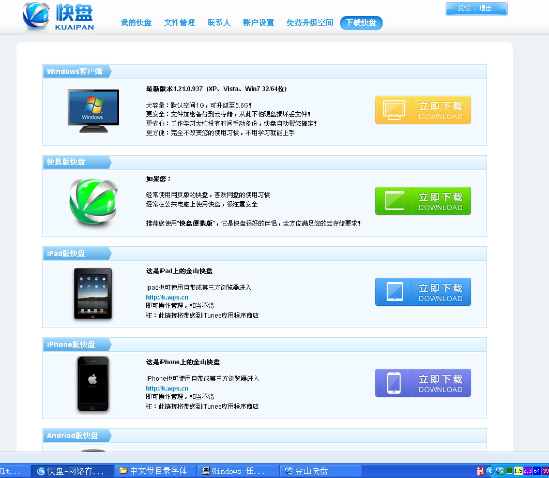Click the 反馈 feedback link
Image resolution: width=549 pixels, height=478 pixels.
[x=464, y=8]
